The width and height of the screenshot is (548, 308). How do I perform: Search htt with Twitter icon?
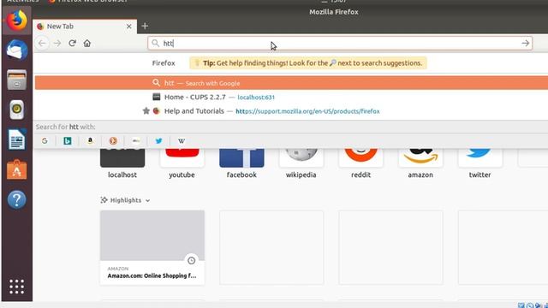point(158,140)
